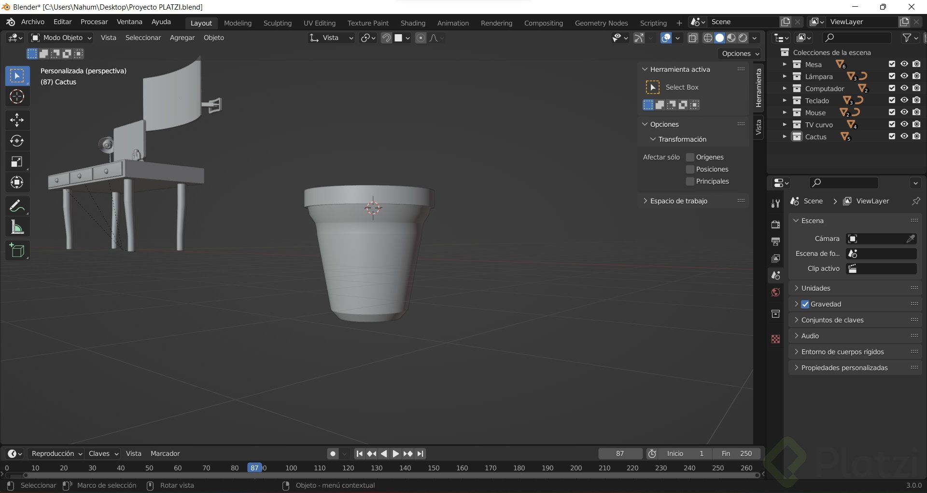The width and height of the screenshot is (927, 493).
Task: Open the World properties tab icon
Action: (775, 293)
